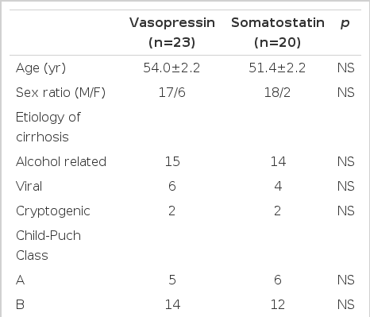The width and height of the screenshot is (370, 317).
Task: Click the Age (yr) row label
Action: pos(40,68)
